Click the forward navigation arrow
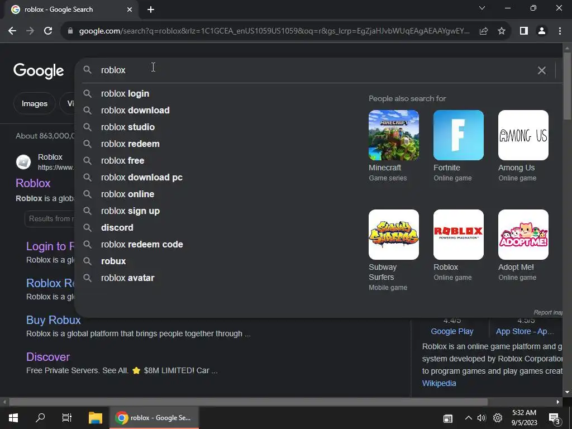 coord(30,31)
